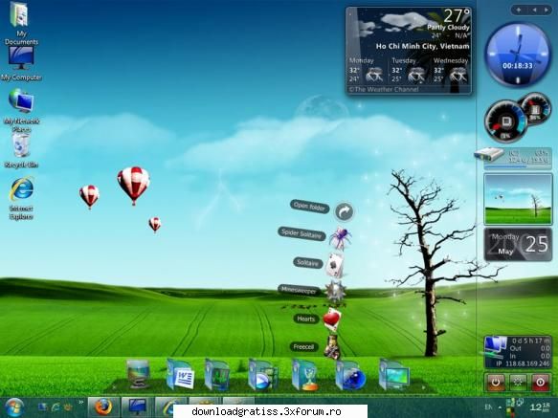Screen dimensions: 558x418
Task: Open the trash can icon in the dock
Action: tap(138, 374)
